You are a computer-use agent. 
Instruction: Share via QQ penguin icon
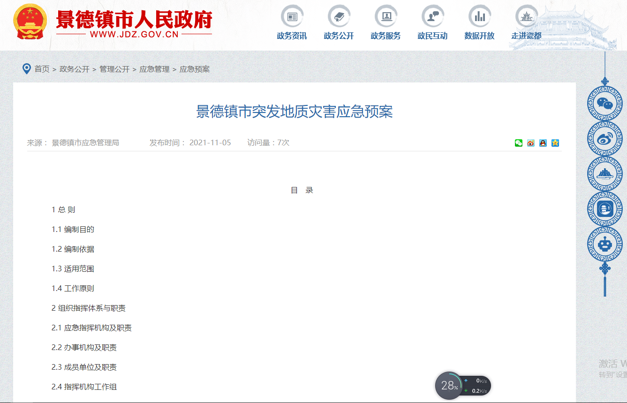[x=543, y=143]
